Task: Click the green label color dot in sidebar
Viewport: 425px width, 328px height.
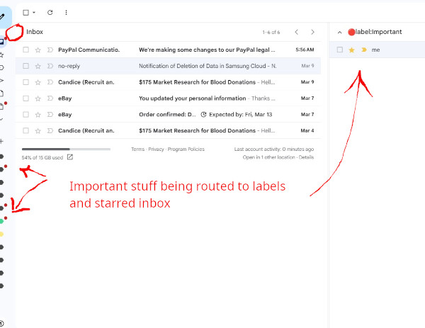Action: click(2, 221)
